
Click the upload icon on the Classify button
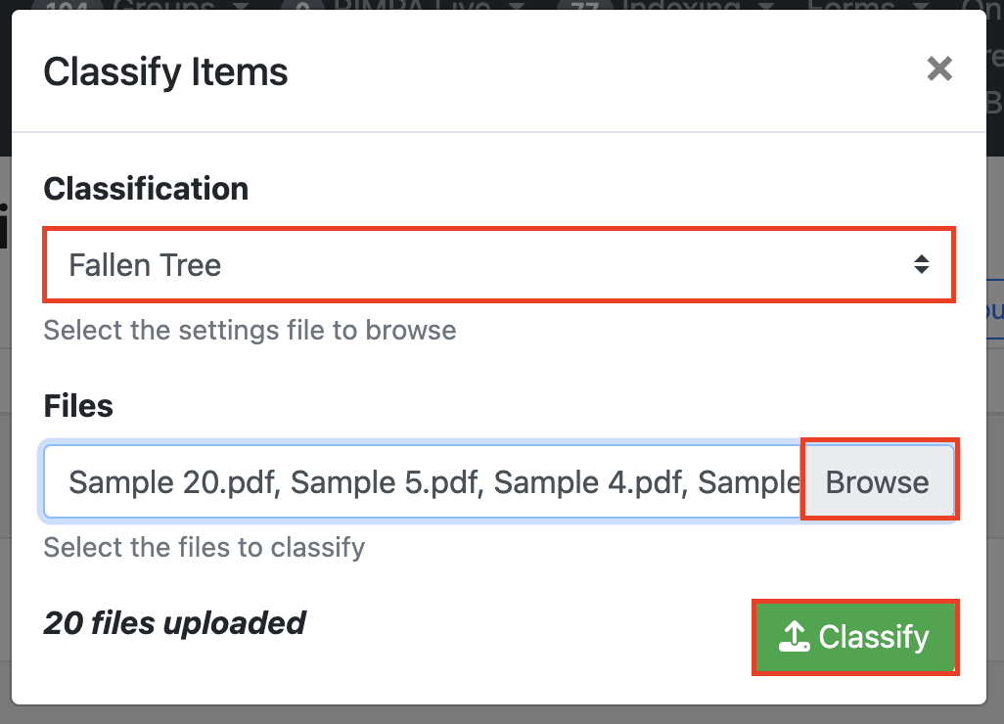[794, 638]
